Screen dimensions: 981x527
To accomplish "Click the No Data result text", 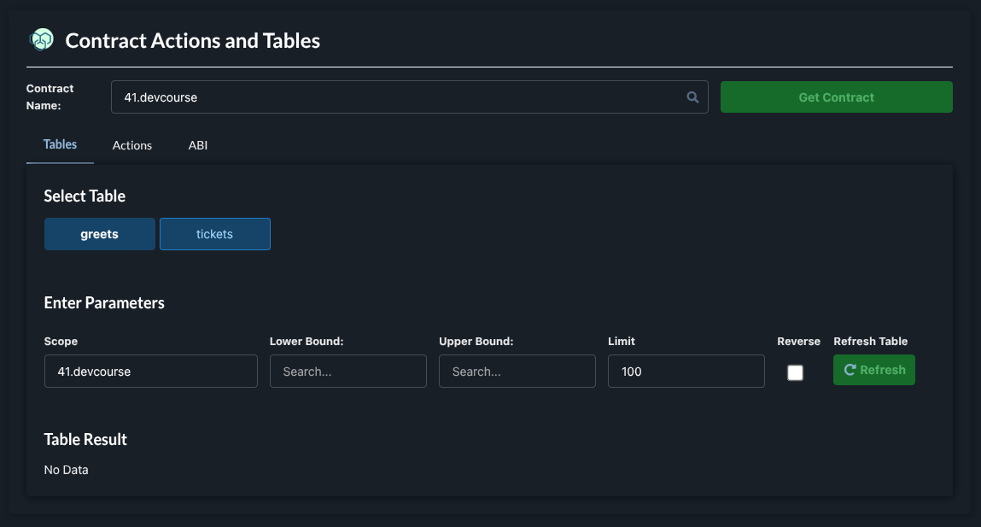I will click(x=66, y=470).
